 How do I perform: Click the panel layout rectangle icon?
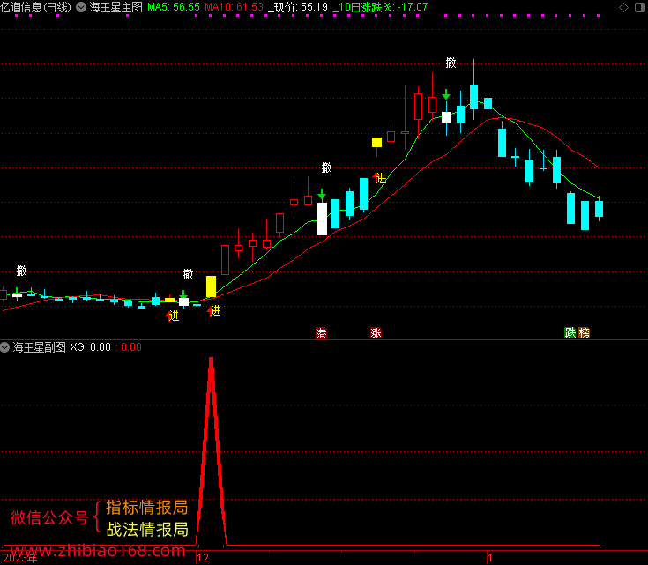640,7
